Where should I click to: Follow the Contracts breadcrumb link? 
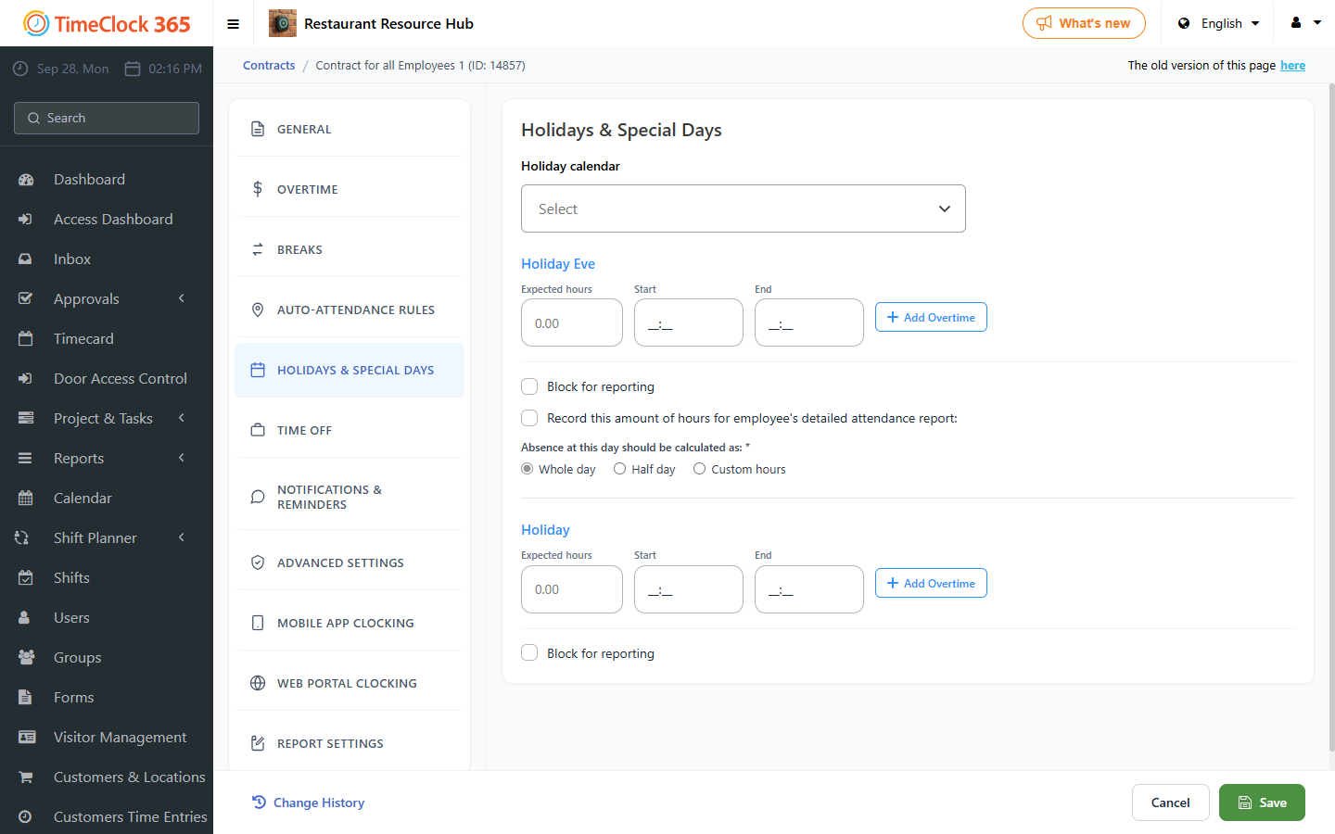pos(269,65)
